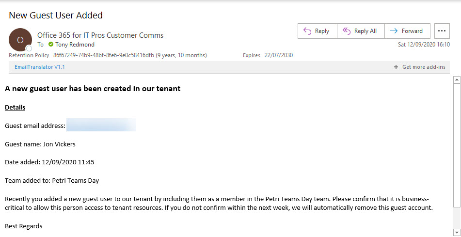Click the Expires date 22/07/2030
Screen dimensions: 461x237
coord(279,55)
